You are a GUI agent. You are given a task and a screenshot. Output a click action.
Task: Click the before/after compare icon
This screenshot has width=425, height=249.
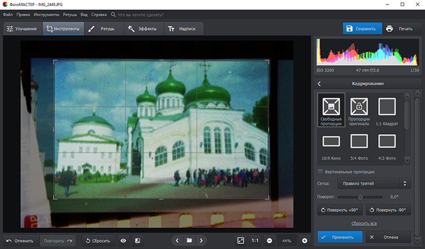point(138,241)
